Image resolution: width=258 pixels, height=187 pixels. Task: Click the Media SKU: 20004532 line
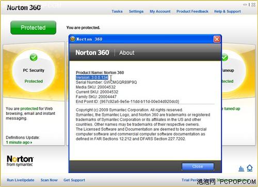pyautogui.click(x=95, y=87)
